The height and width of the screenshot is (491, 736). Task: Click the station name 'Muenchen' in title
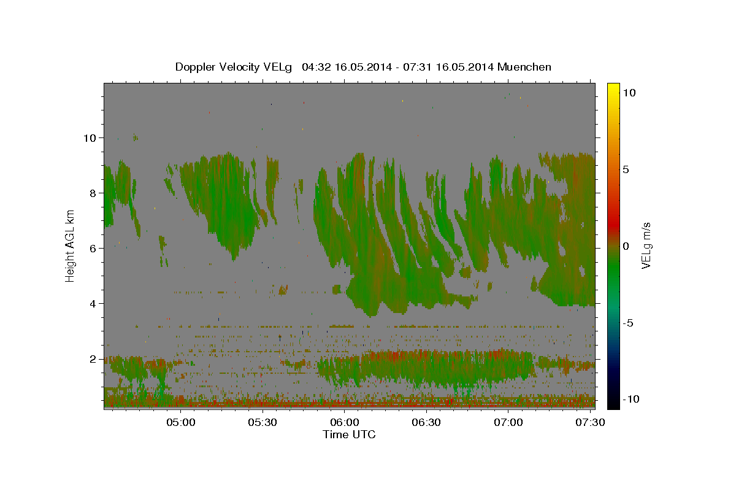(524, 67)
